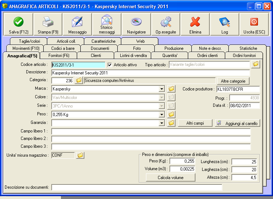Viewport: 273px width, 199px height.
Task: Click the Salva (F12) green checkmark button
Action: coord(18,24)
